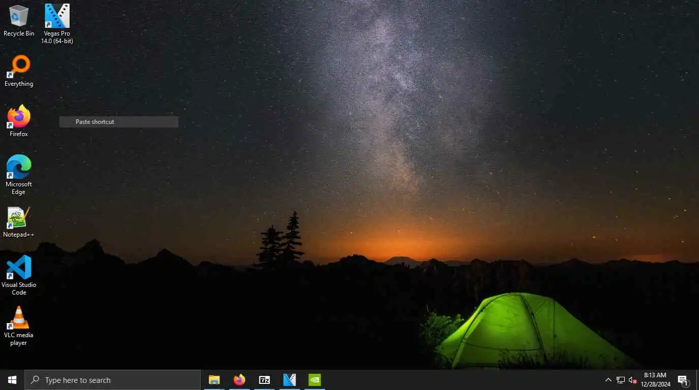This screenshot has height=390, width=699.
Task: Open network status in system tray
Action: (620, 380)
